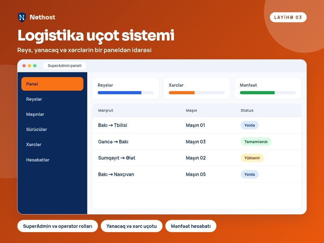Select the Bakı → Naxçıvan route
The image size is (324, 243).
click(x=116, y=174)
